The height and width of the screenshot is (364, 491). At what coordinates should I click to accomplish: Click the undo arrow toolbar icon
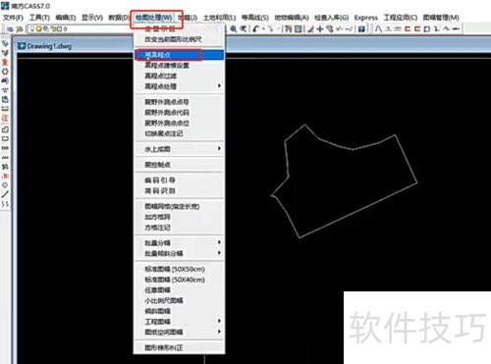pos(256,28)
